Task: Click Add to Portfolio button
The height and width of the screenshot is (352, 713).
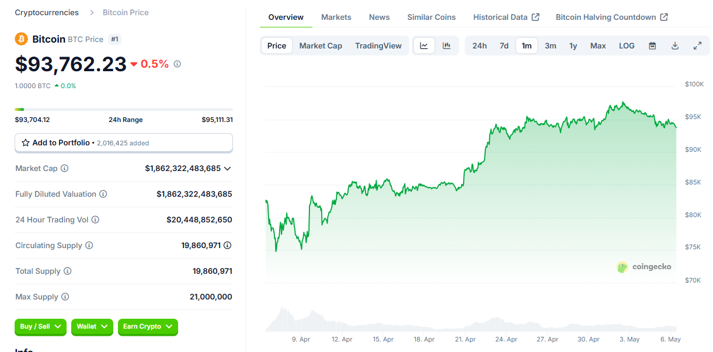Action: point(124,142)
